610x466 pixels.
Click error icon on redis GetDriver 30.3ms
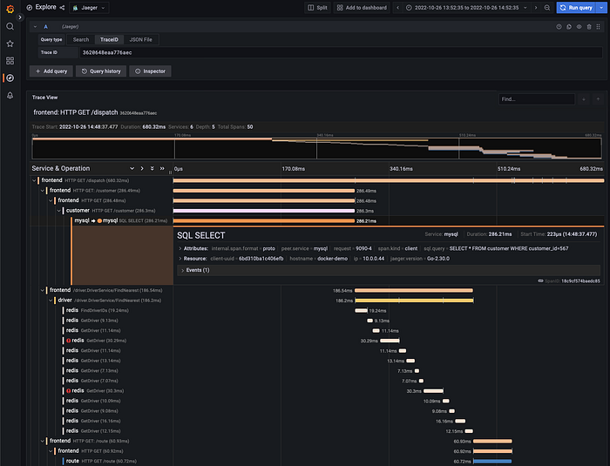click(69, 390)
